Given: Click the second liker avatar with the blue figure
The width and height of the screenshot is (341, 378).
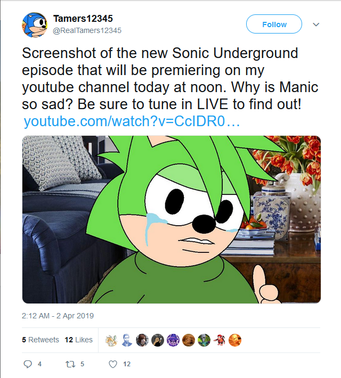Looking at the screenshot, I should click(126, 340).
